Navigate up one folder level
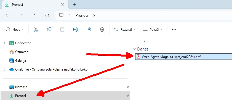 point(34,15)
